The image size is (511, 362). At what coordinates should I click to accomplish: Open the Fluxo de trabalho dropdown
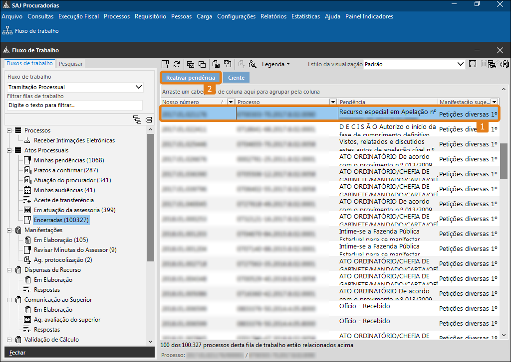point(139,87)
